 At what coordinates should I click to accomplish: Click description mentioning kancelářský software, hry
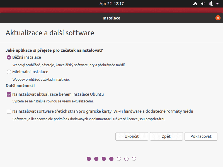tap(69, 65)
